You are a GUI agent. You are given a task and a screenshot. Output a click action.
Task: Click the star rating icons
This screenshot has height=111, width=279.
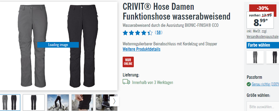[137, 33]
